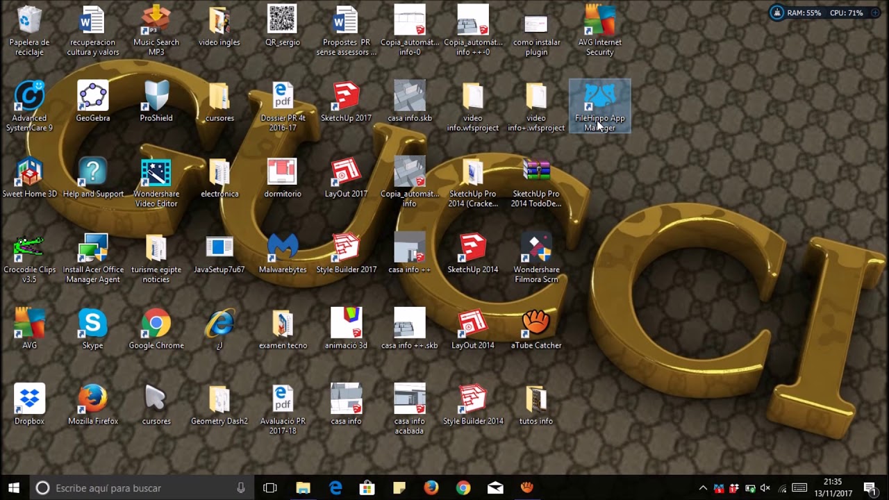Screen dimensions: 889x500
Task: Activate the search microphone icon
Action: [x=241, y=487]
